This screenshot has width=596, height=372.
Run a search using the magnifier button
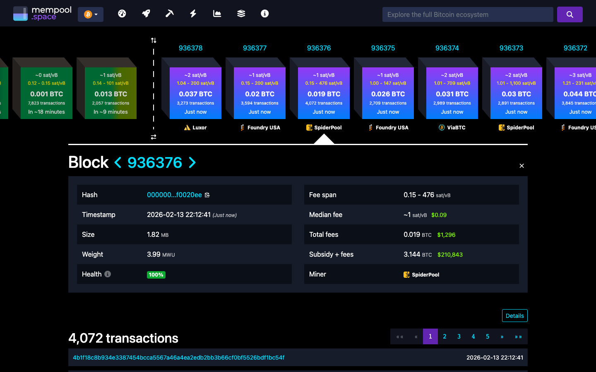(570, 14)
